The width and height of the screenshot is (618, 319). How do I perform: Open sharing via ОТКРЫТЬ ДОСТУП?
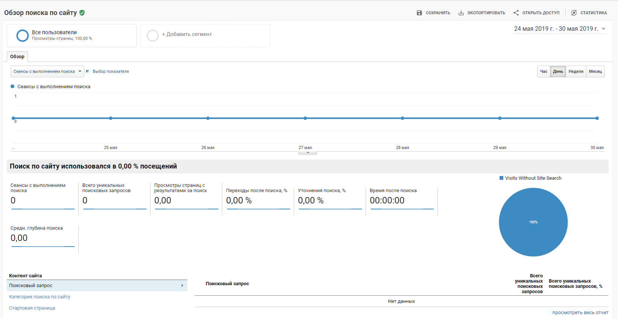click(536, 13)
